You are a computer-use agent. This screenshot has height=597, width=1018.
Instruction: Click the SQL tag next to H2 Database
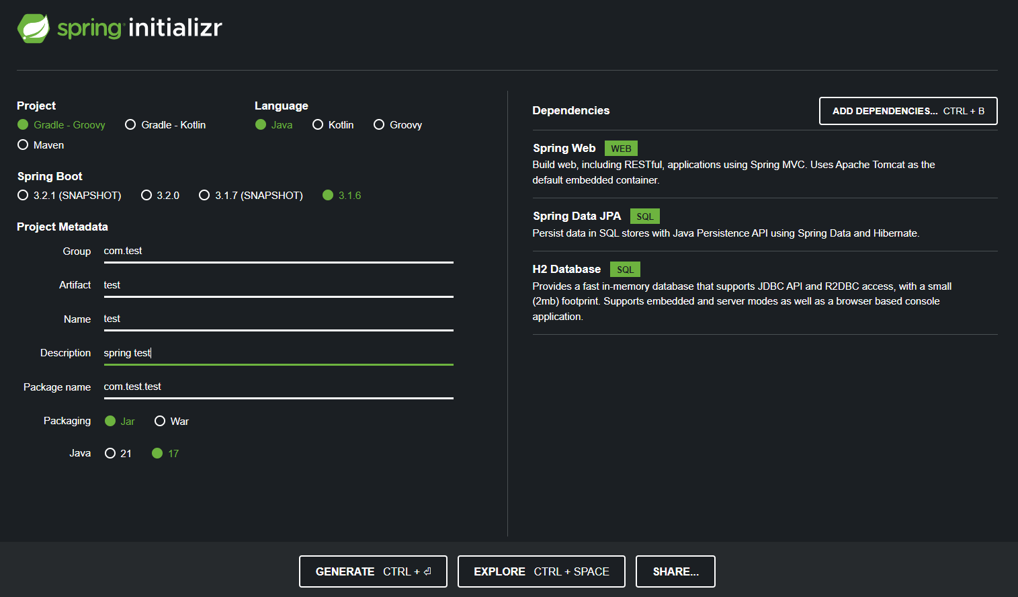tap(625, 270)
